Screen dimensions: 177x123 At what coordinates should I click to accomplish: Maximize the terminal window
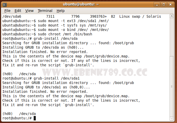(x=164, y=4)
